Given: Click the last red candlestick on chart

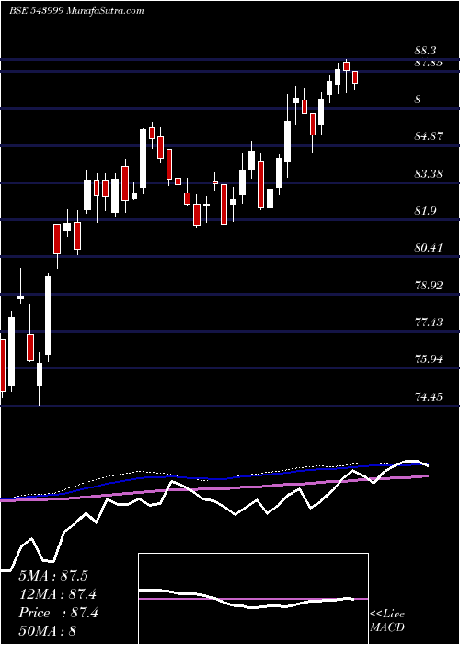Looking at the screenshot, I should point(355,77).
